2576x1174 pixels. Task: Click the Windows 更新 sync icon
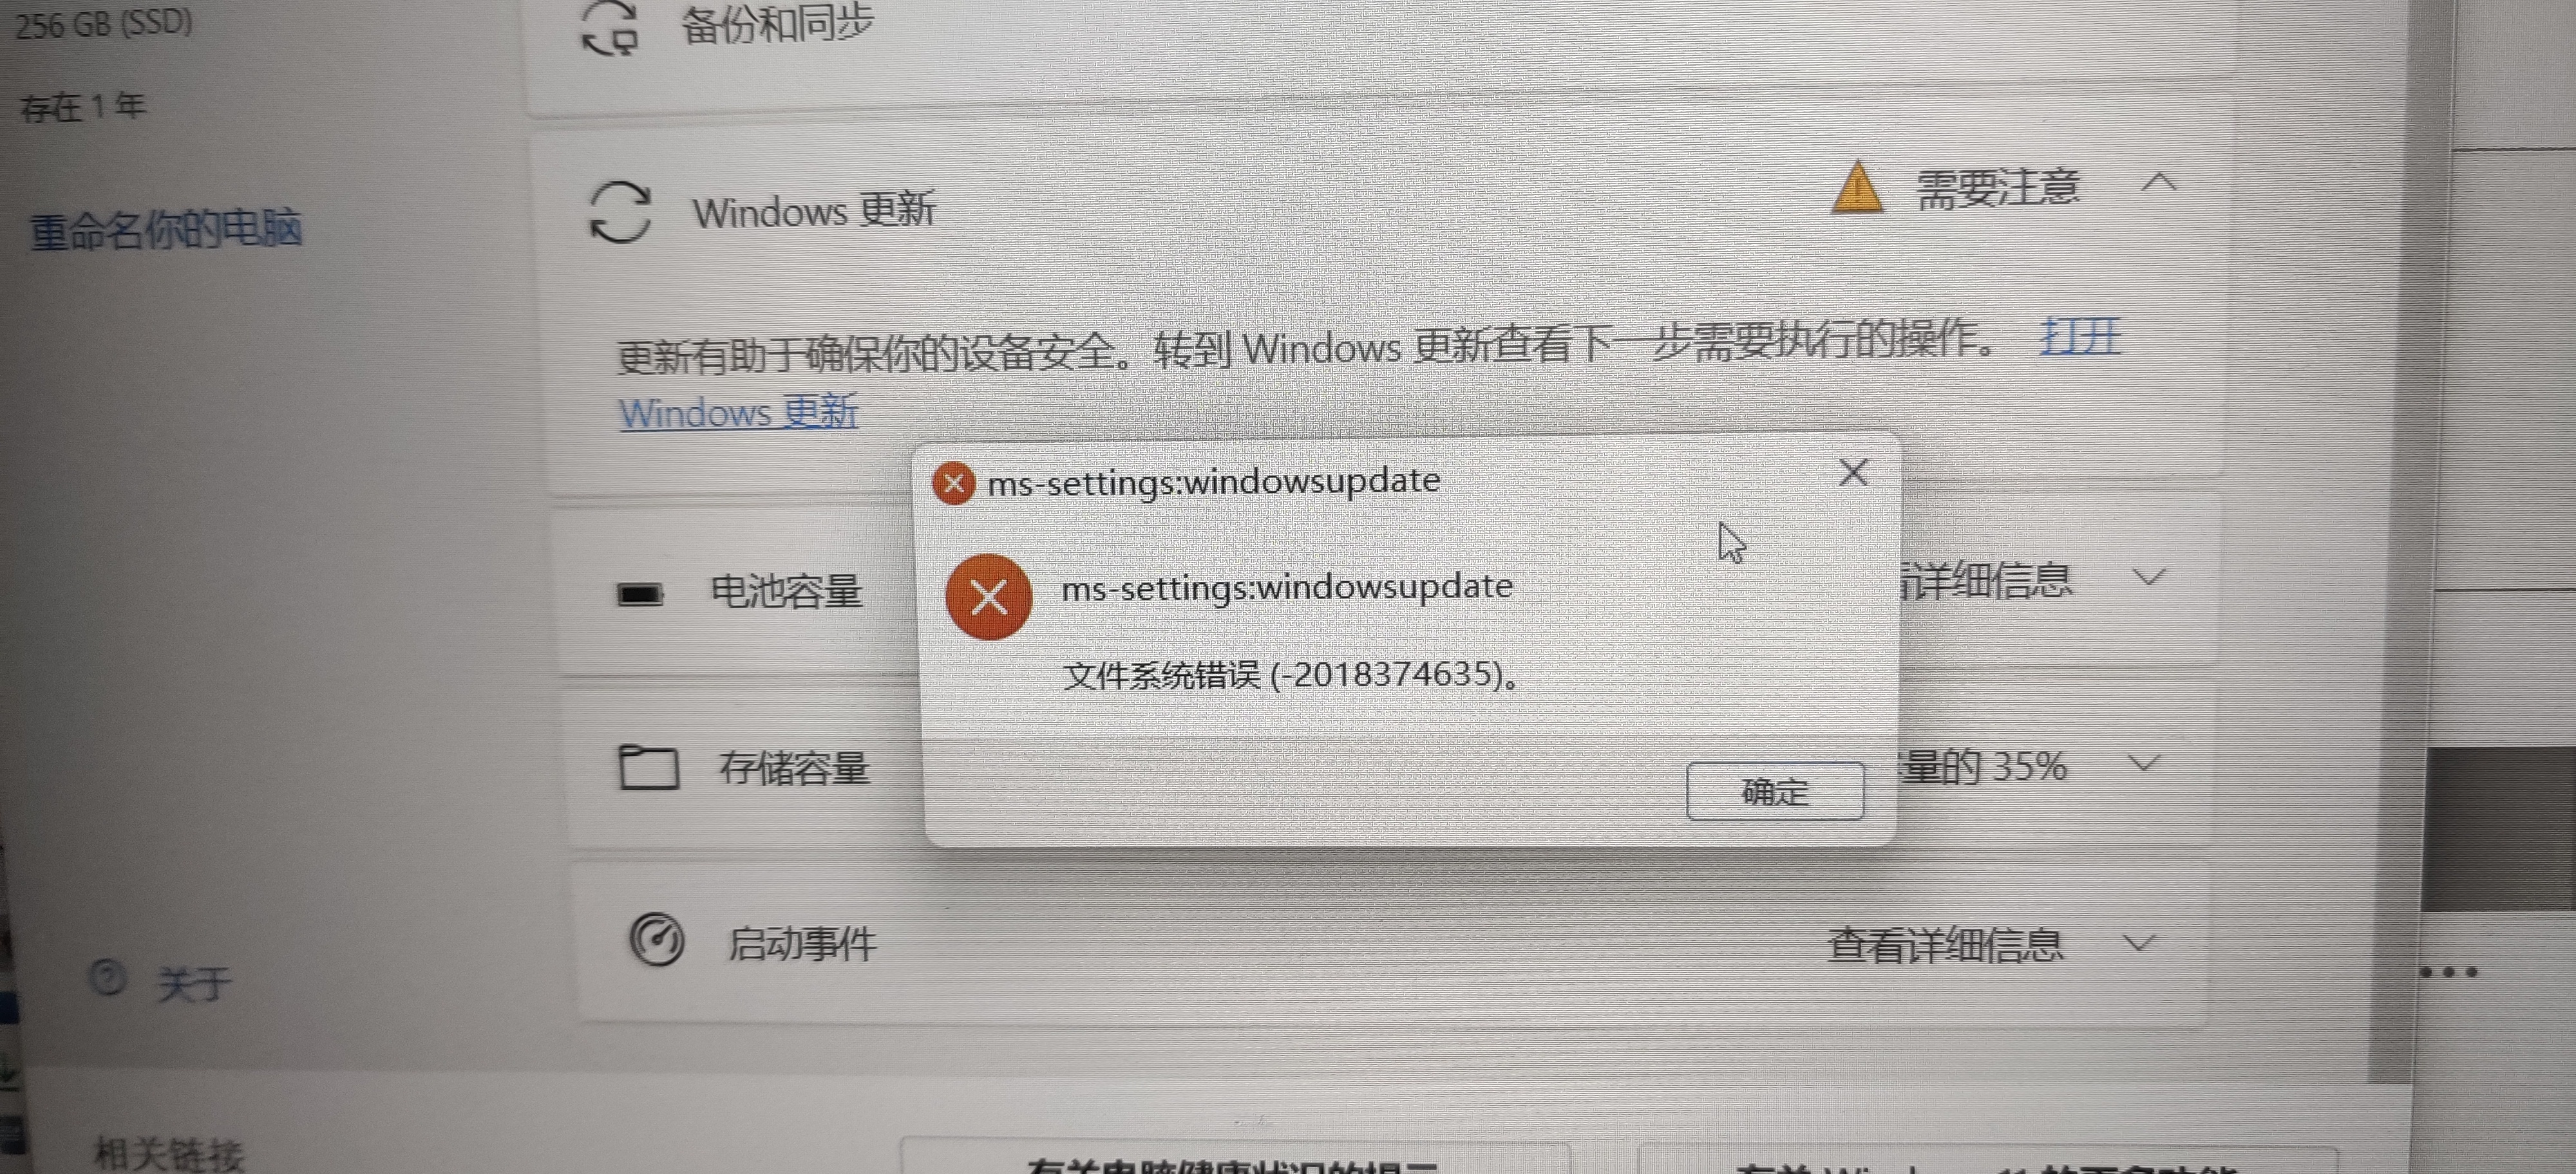coord(620,211)
